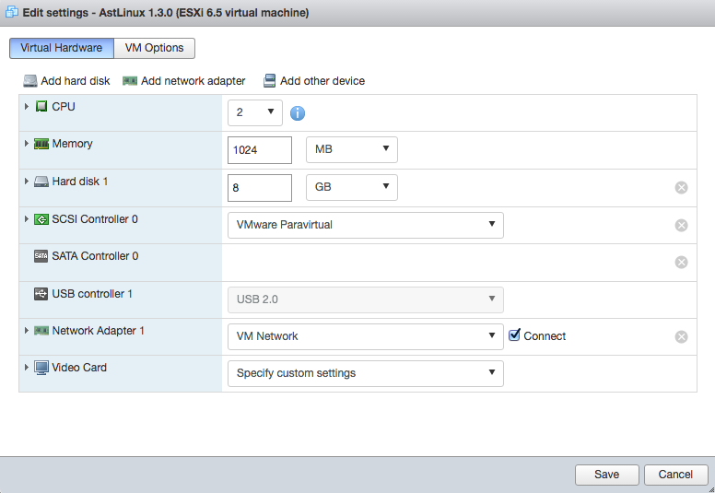Click the Save button
This screenshot has height=493, width=715.
tap(607, 475)
